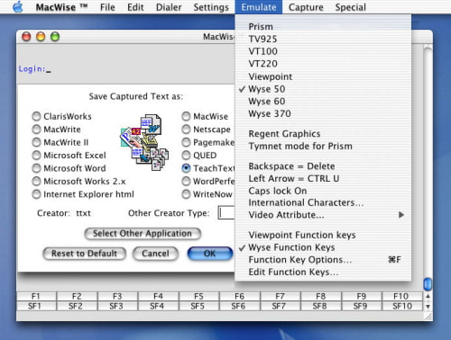Open the Edit menu
The height and width of the screenshot is (340, 451).
point(135,7)
